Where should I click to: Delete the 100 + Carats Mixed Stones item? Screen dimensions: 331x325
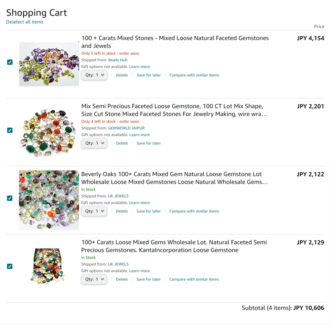tap(122, 75)
